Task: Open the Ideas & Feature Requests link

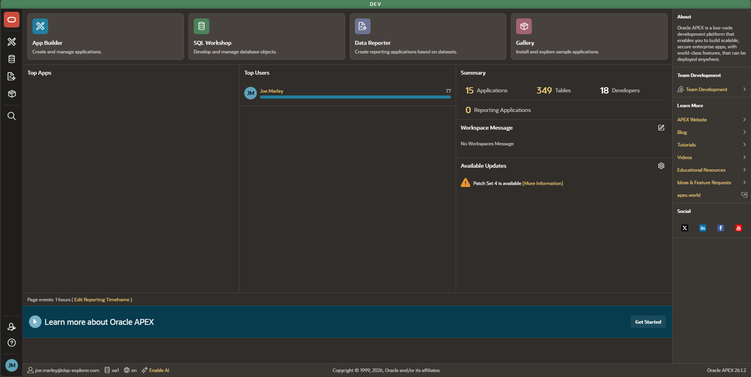Action: [704, 183]
